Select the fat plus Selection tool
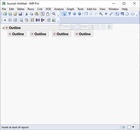This screenshot has width=140, height=130. pos(75,14)
